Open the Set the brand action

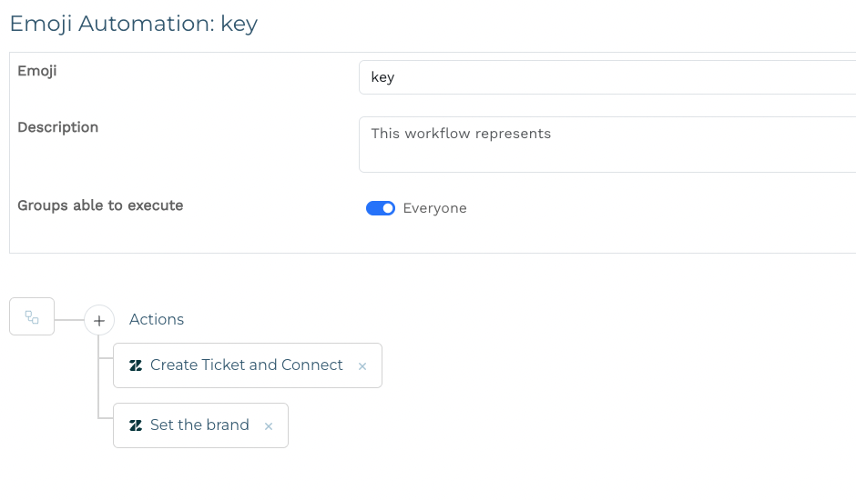point(199,425)
